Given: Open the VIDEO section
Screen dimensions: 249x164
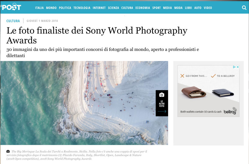Looking at the screenshot, I should 208,8.
